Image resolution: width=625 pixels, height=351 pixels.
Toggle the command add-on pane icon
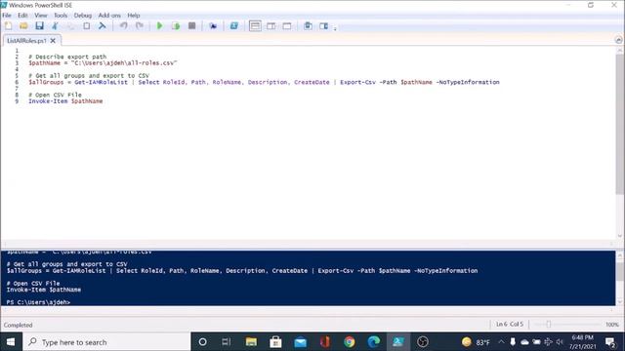[323, 26]
